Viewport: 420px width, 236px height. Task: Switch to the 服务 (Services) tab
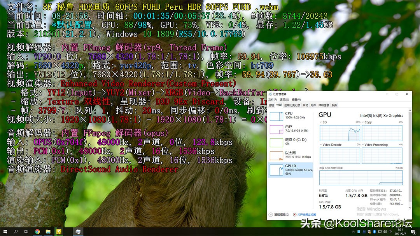tap(334, 105)
